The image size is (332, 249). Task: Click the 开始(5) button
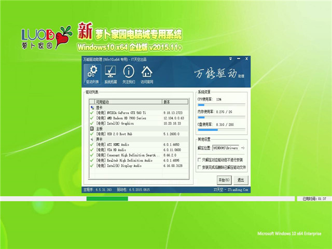224,180
